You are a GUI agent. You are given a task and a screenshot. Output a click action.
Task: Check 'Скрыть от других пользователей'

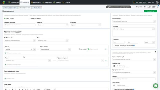tap(113, 89)
